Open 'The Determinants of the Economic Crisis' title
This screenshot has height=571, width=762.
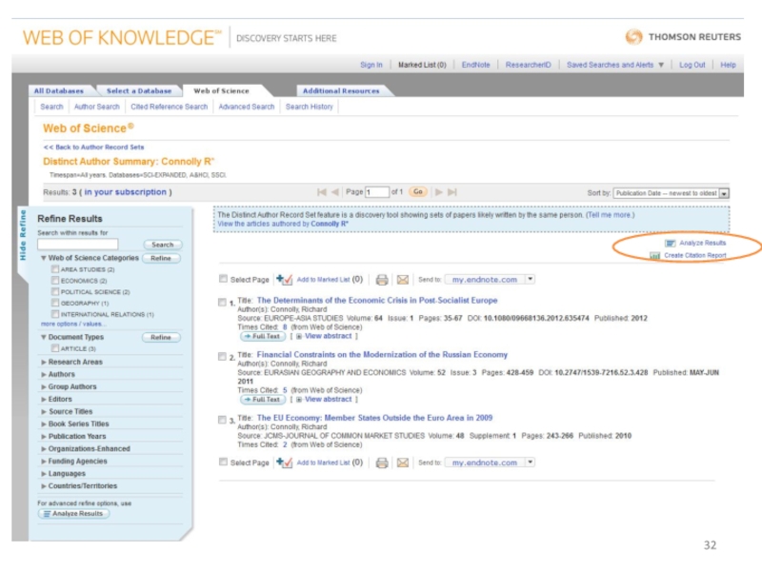coord(377,301)
